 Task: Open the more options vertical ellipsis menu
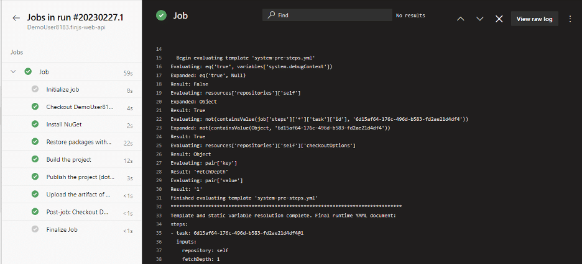pos(570,19)
